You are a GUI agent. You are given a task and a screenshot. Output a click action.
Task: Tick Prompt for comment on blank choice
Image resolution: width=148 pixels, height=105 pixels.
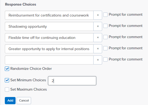coord(105,59)
